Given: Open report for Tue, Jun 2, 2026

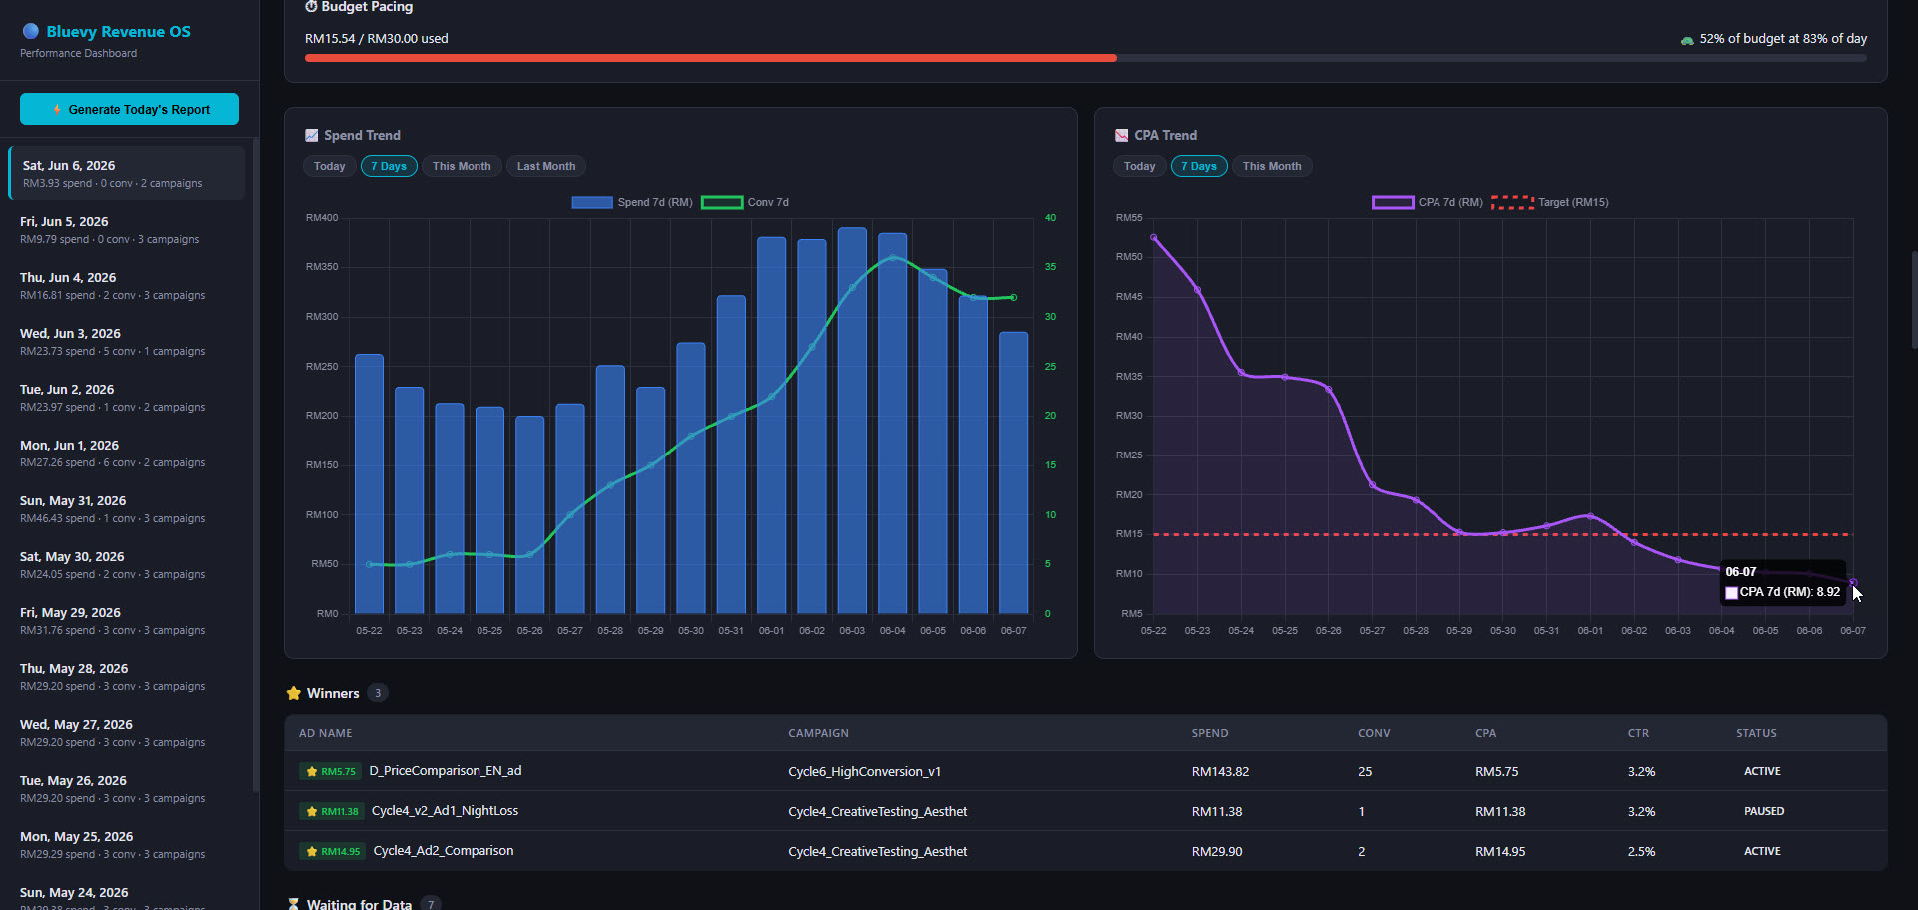Looking at the screenshot, I should tap(127, 397).
